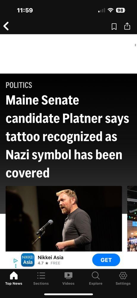This screenshot has width=137, height=298.
Task: View the next carousel photo
Action: coord(132,218)
